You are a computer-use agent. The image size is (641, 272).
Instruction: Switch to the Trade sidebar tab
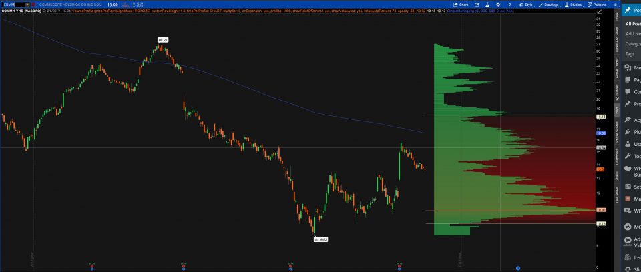click(x=617, y=18)
